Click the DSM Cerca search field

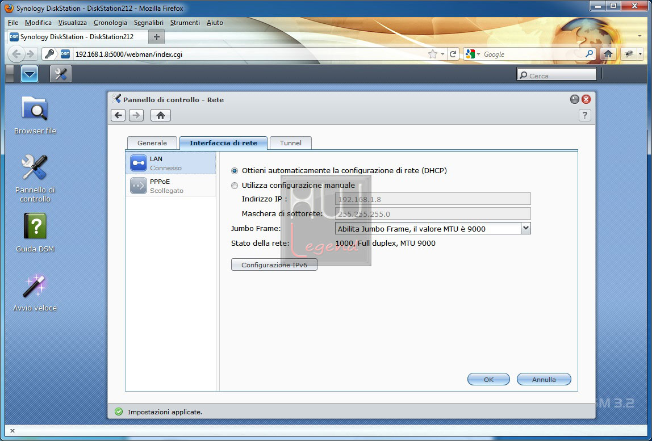pos(557,74)
